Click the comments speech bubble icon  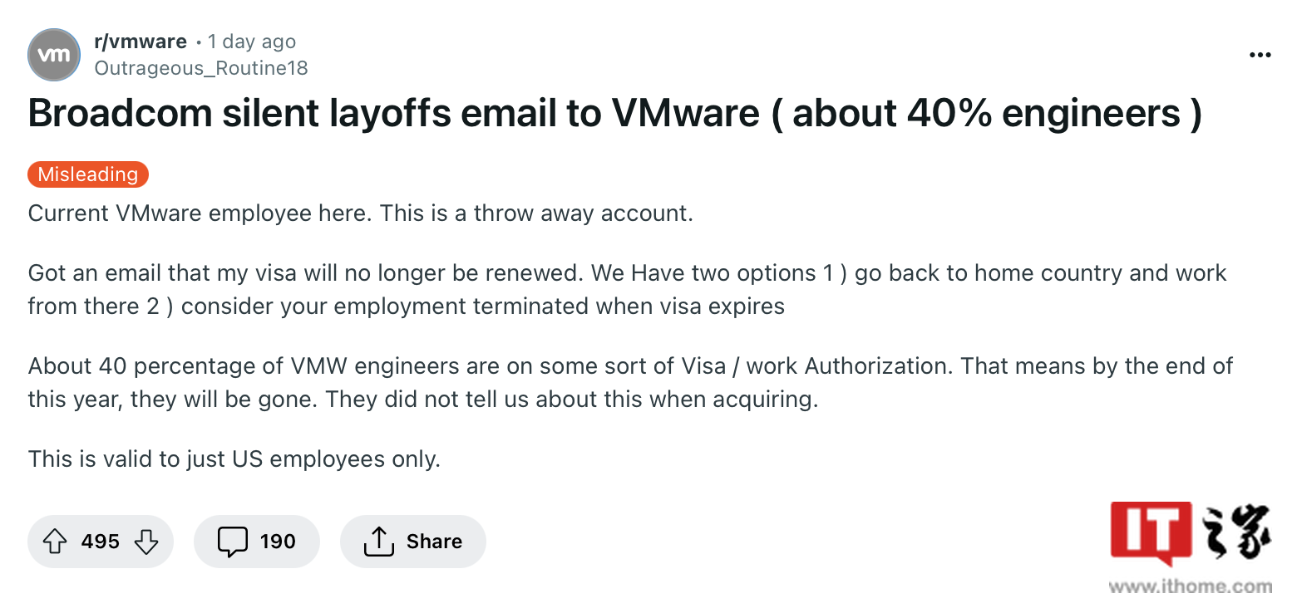pyautogui.click(x=232, y=542)
